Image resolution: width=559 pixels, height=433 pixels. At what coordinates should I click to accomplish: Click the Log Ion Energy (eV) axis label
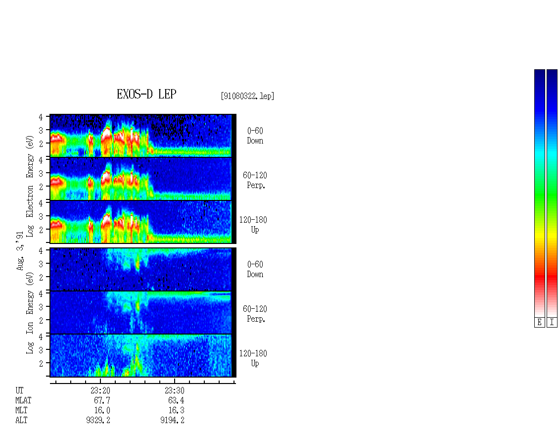pos(30,313)
